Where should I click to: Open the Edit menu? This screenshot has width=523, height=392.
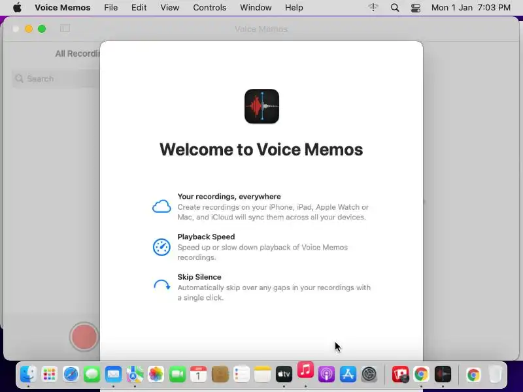point(139,7)
